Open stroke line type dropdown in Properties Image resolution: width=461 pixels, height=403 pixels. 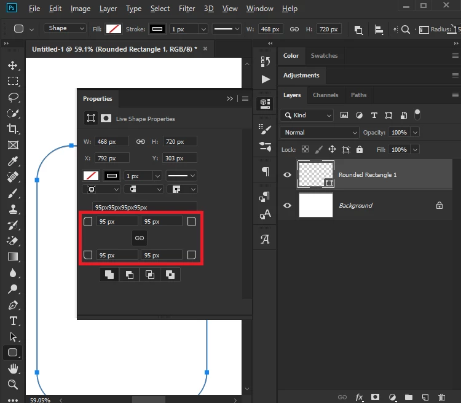(x=181, y=176)
